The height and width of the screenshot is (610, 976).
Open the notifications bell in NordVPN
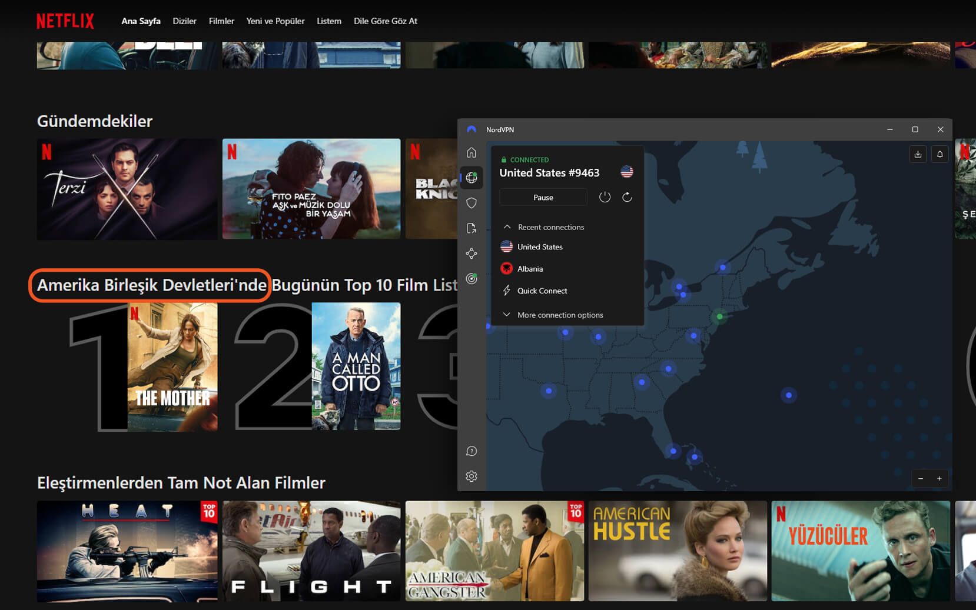[940, 154]
